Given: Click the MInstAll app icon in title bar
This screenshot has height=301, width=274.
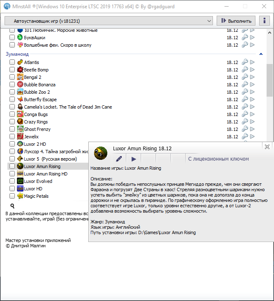Looking at the screenshot, I should pyautogui.click(x=7, y=6).
